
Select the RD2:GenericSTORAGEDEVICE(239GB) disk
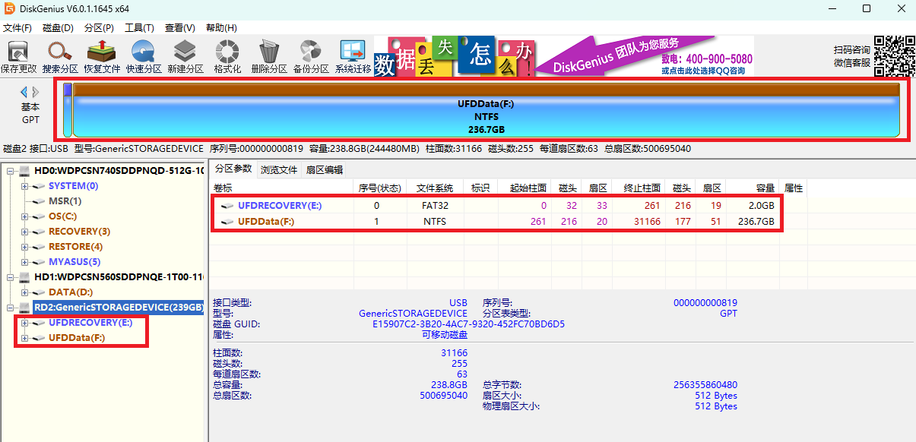(x=119, y=308)
